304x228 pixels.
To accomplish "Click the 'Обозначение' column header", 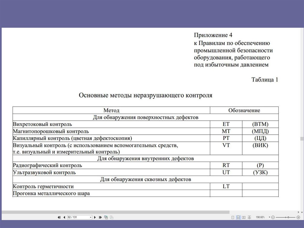I will (x=244, y=110).
